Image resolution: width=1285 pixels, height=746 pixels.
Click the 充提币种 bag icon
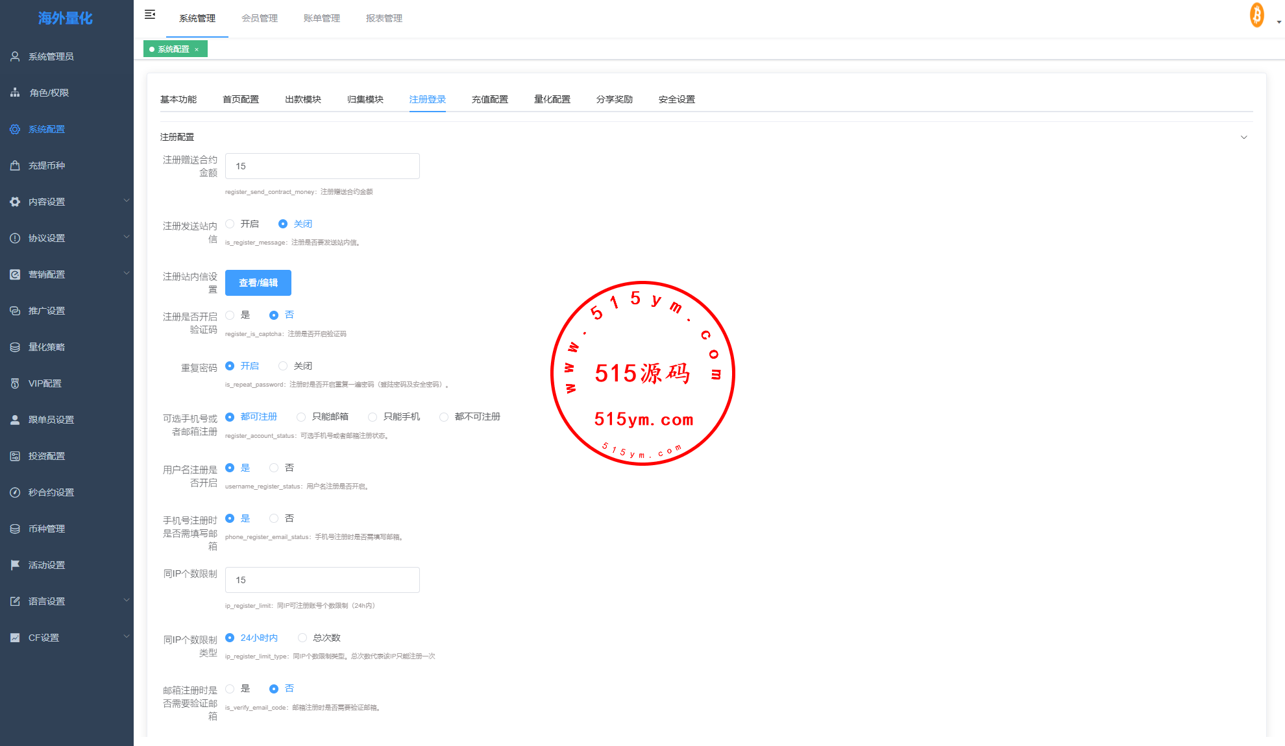tap(15, 165)
